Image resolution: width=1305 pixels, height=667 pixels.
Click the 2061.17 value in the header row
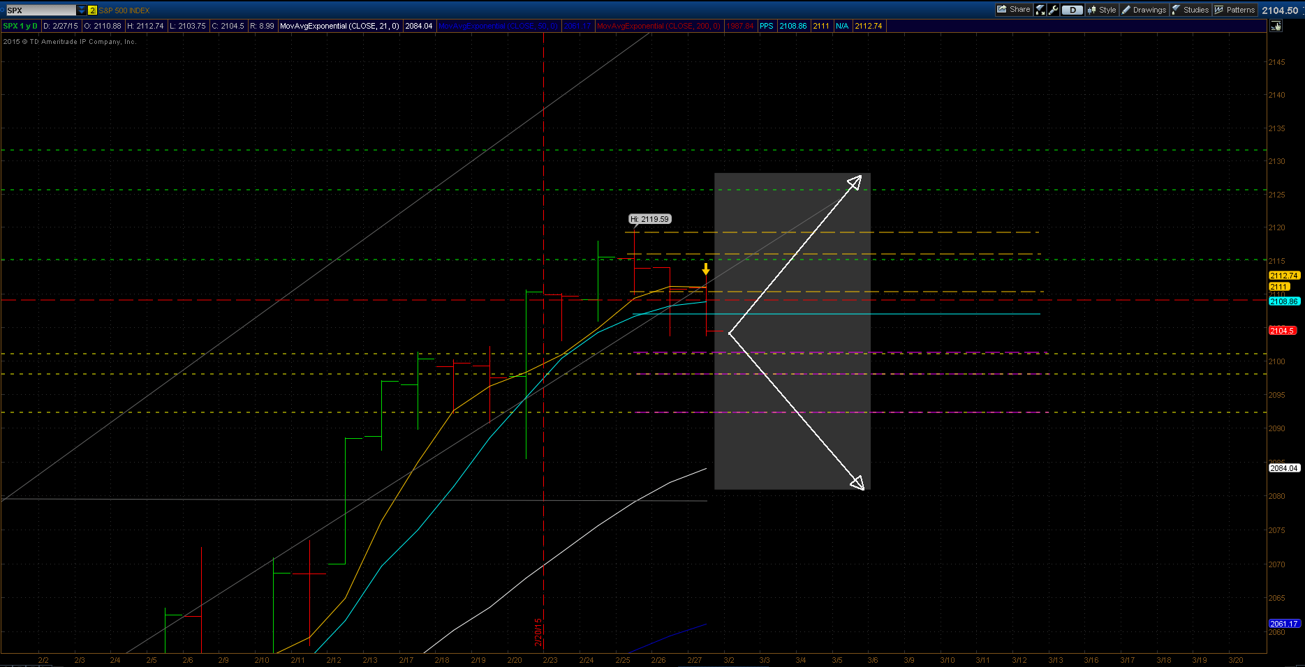coord(577,26)
